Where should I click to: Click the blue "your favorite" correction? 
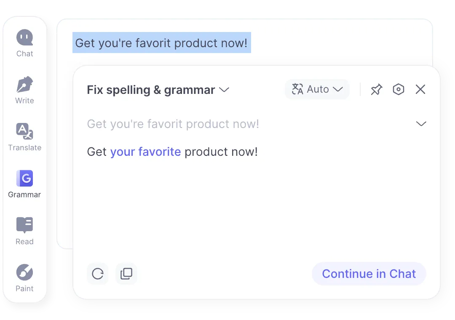pos(145,152)
